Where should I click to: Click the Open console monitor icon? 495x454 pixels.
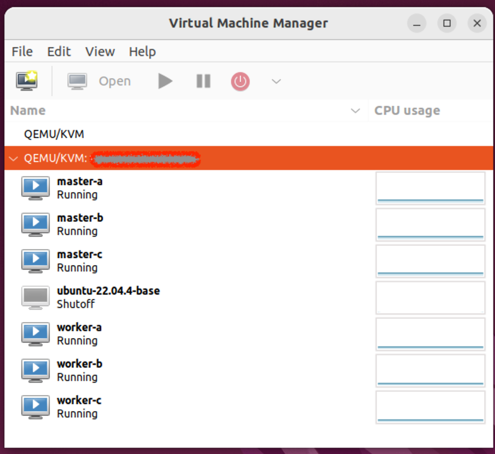pyautogui.click(x=77, y=81)
